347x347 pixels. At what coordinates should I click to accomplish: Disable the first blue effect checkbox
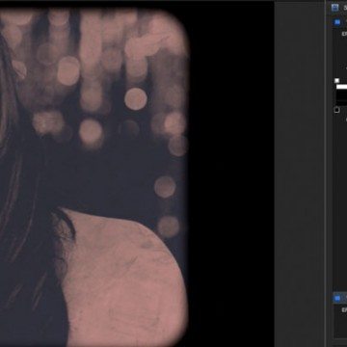(x=337, y=22)
